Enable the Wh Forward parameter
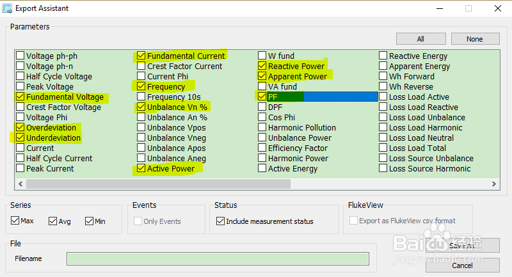The image size is (512, 277). coord(383,77)
